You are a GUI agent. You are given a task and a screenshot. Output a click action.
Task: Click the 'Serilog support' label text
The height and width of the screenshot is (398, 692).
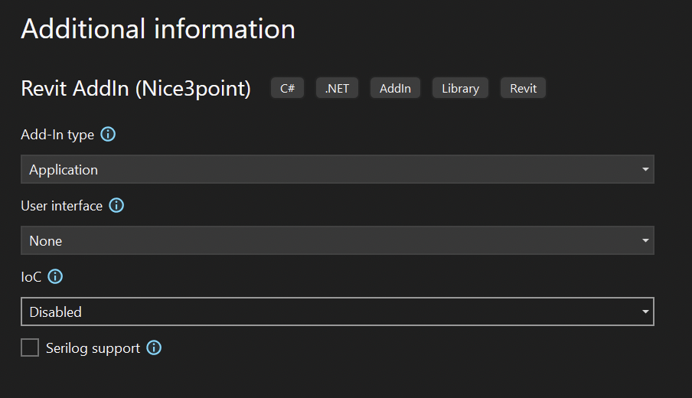pos(93,348)
